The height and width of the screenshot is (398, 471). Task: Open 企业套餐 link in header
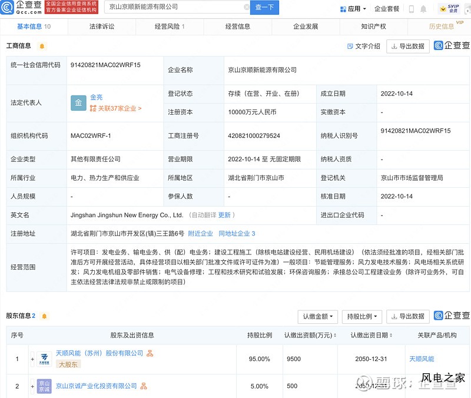tap(387, 9)
